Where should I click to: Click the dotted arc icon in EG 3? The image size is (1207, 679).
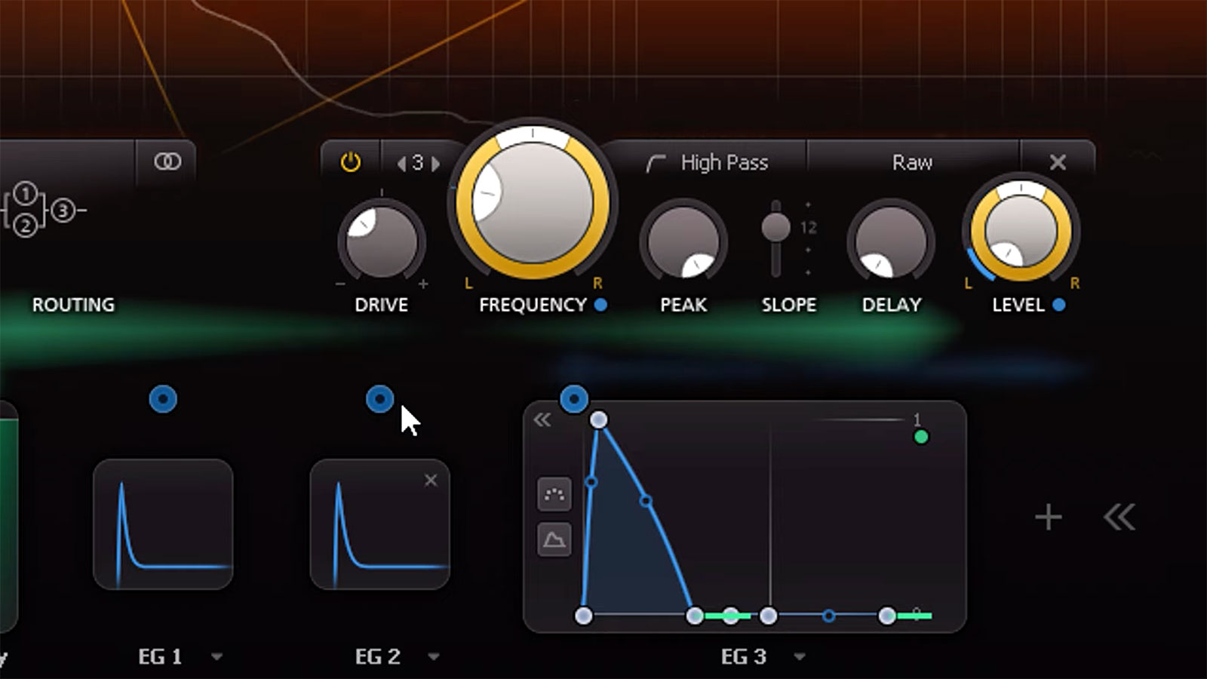tap(554, 495)
